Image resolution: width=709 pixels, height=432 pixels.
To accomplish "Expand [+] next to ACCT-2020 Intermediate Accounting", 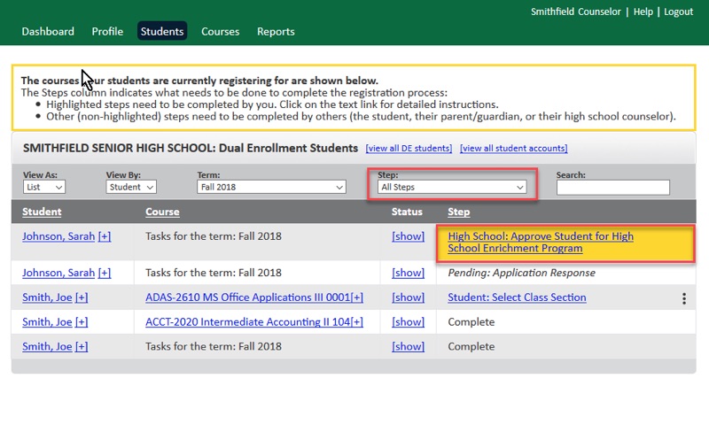I will pyautogui.click(x=357, y=322).
